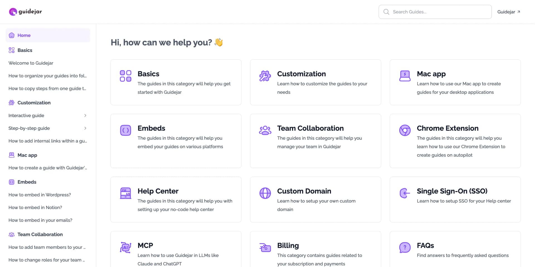Click the MCP AI icon
The height and width of the screenshot is (267, 535).
click(x=125, y=247)
